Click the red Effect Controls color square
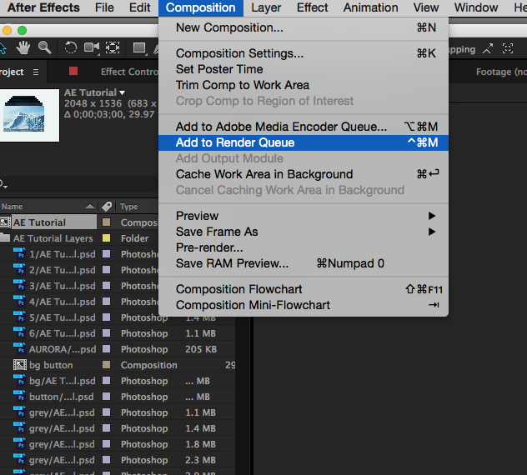The height and width of the screenshot is (475, 527). click(73, 71)
